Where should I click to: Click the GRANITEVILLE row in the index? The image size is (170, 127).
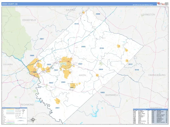tap(160, 112)
